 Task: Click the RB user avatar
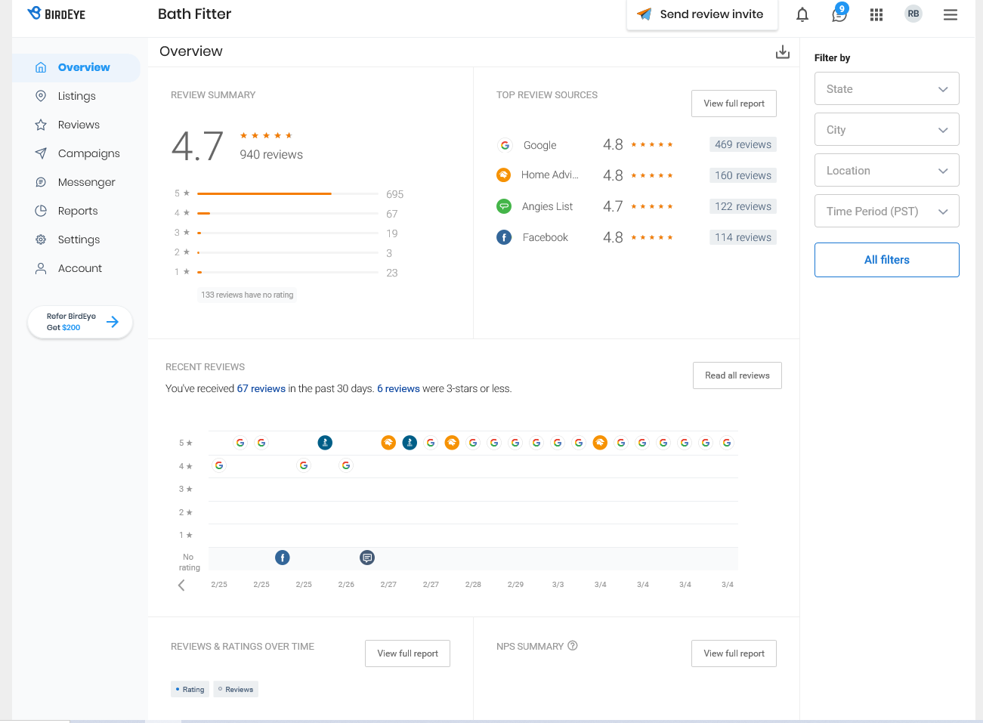tap(913, 14)
